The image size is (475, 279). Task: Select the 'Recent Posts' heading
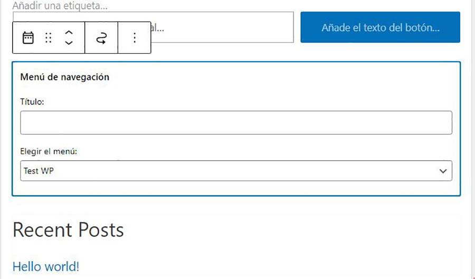click(x=68, y=230)
